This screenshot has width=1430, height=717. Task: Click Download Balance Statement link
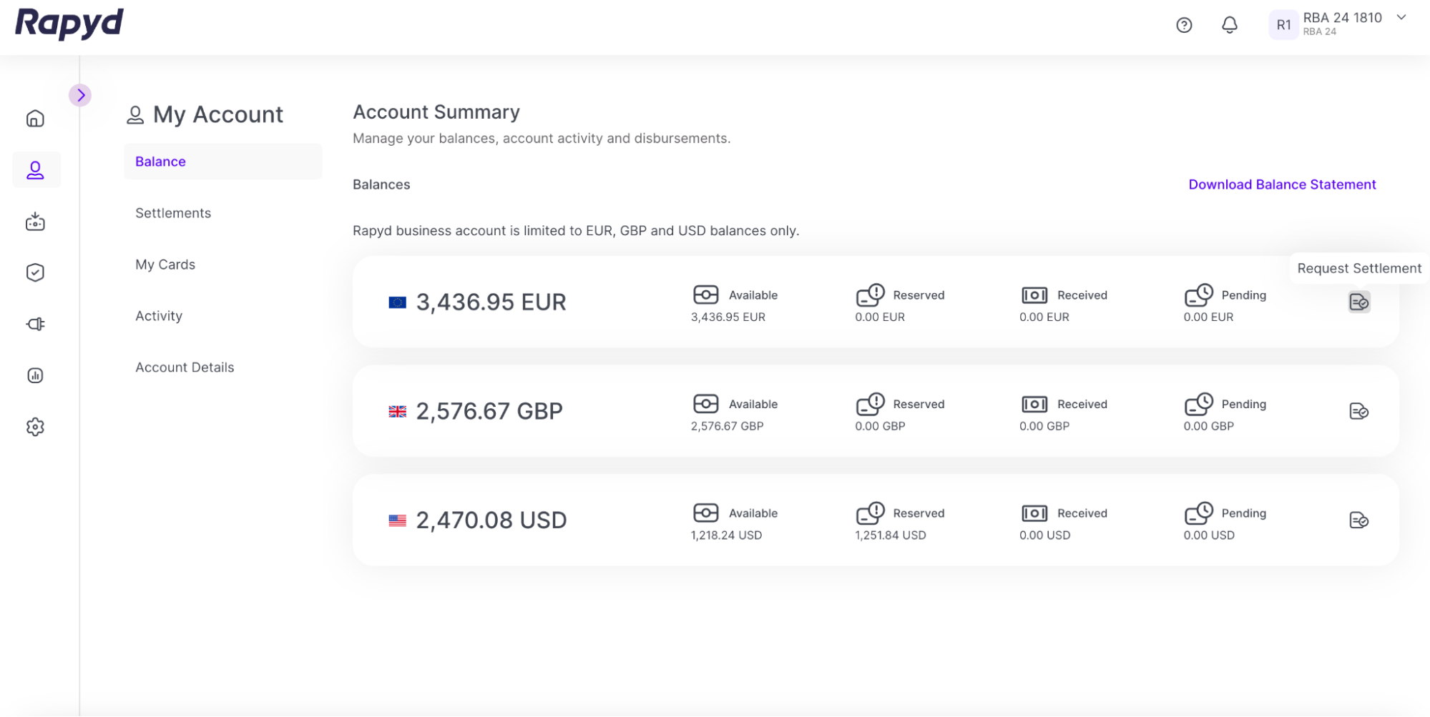click(1282, 184)
